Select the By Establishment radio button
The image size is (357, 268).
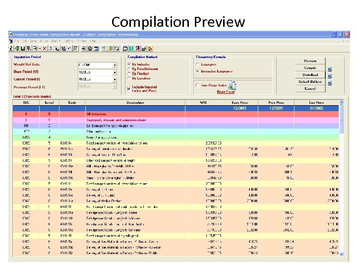pyautogui.click(x=129, y=69)
